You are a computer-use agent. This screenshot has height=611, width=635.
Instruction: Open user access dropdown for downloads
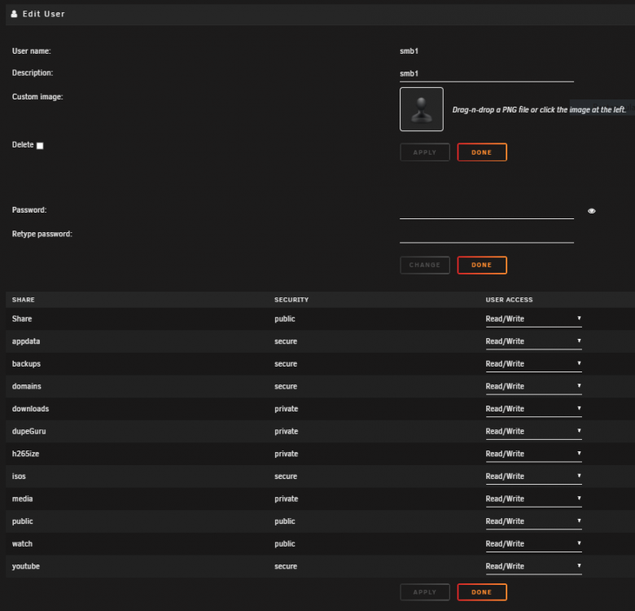click(x=533, y=409)
